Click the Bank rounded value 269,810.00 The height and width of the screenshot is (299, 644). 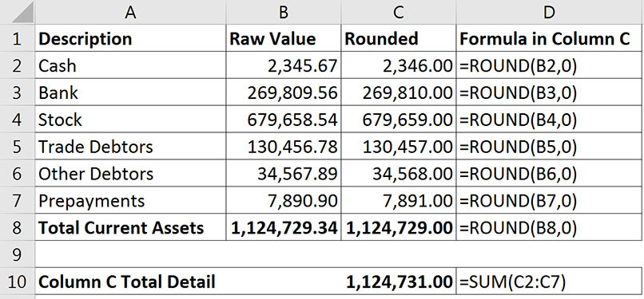(x=399, y=92)
